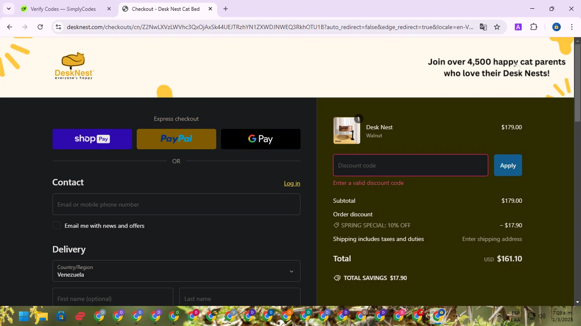Open the tab search dropdown arrow
Image resolution: width=581 pixels, height=326 pixels.
click(9, 9)
